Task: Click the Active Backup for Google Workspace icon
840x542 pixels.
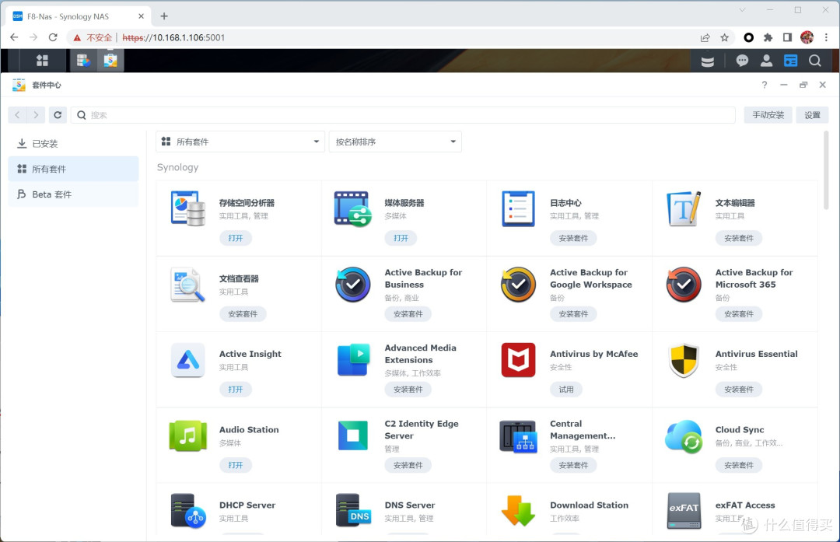Action: click(519, 285)
